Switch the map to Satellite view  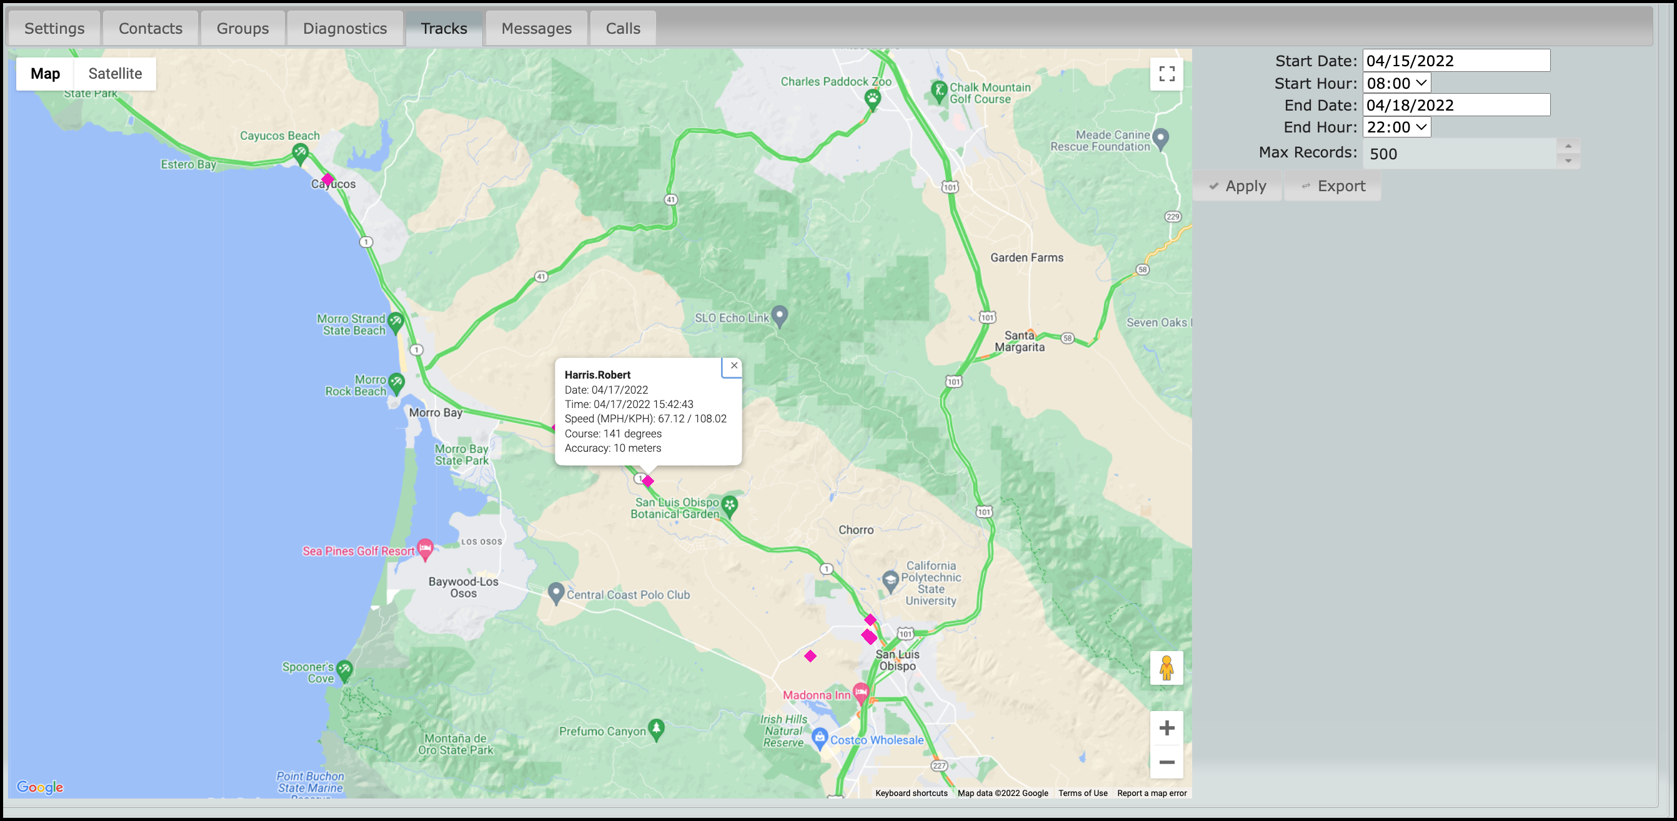point(115,74)
